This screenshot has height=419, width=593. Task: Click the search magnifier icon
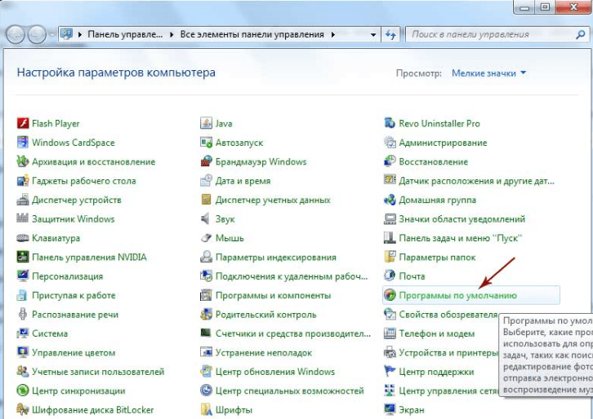click(x=580, y=35)
